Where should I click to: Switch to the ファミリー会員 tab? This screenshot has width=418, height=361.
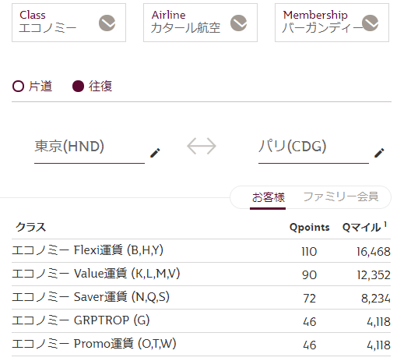click(341, 196)
